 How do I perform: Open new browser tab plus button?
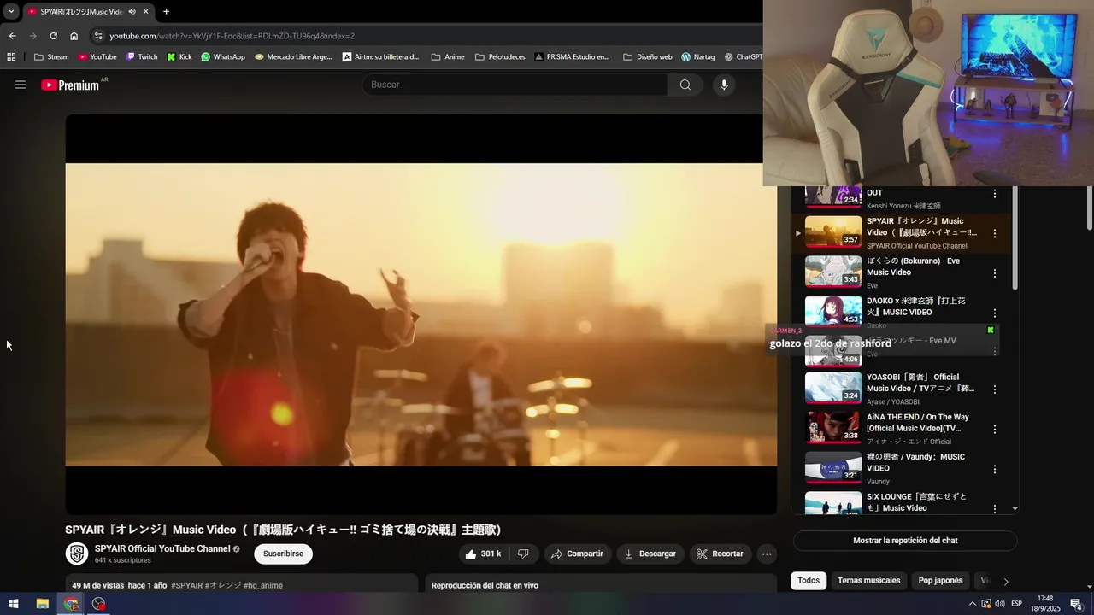point(166,12)
